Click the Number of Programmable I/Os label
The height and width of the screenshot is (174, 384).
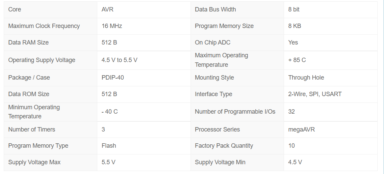(x=235, y=112)
